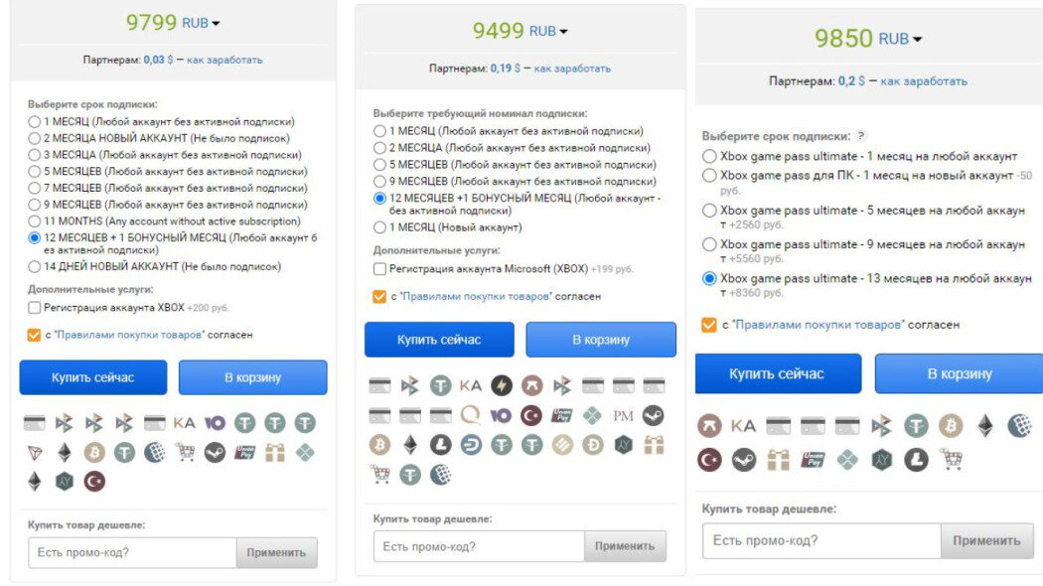This screenshot has height=586, width=1043.
Task: Click В корзину in the 9850 RUB panel
Action: pos(960,373)
